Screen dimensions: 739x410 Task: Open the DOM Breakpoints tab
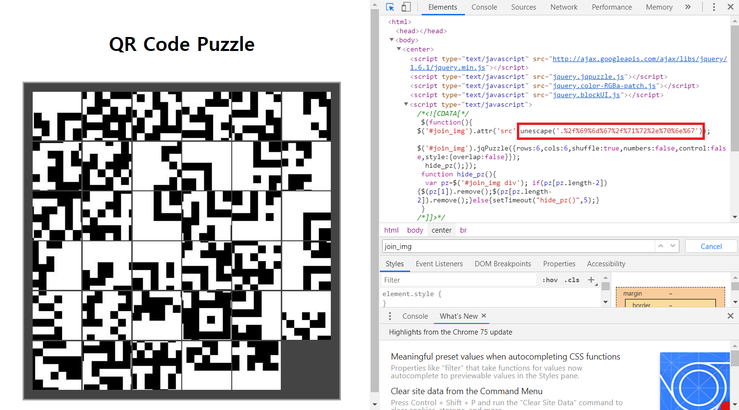(x=503, y=264)
